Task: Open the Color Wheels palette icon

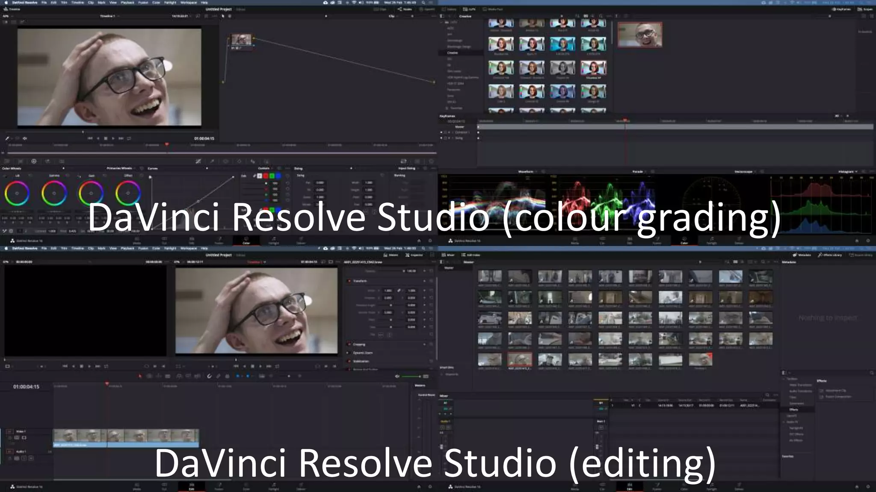Action: (34, 161)
